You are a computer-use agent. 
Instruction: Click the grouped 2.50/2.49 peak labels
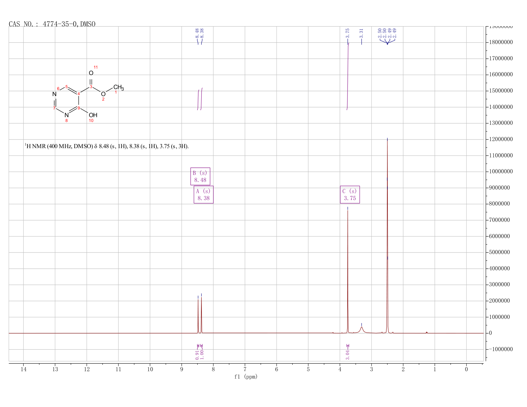pyautogui.click(x=387, y=33)
